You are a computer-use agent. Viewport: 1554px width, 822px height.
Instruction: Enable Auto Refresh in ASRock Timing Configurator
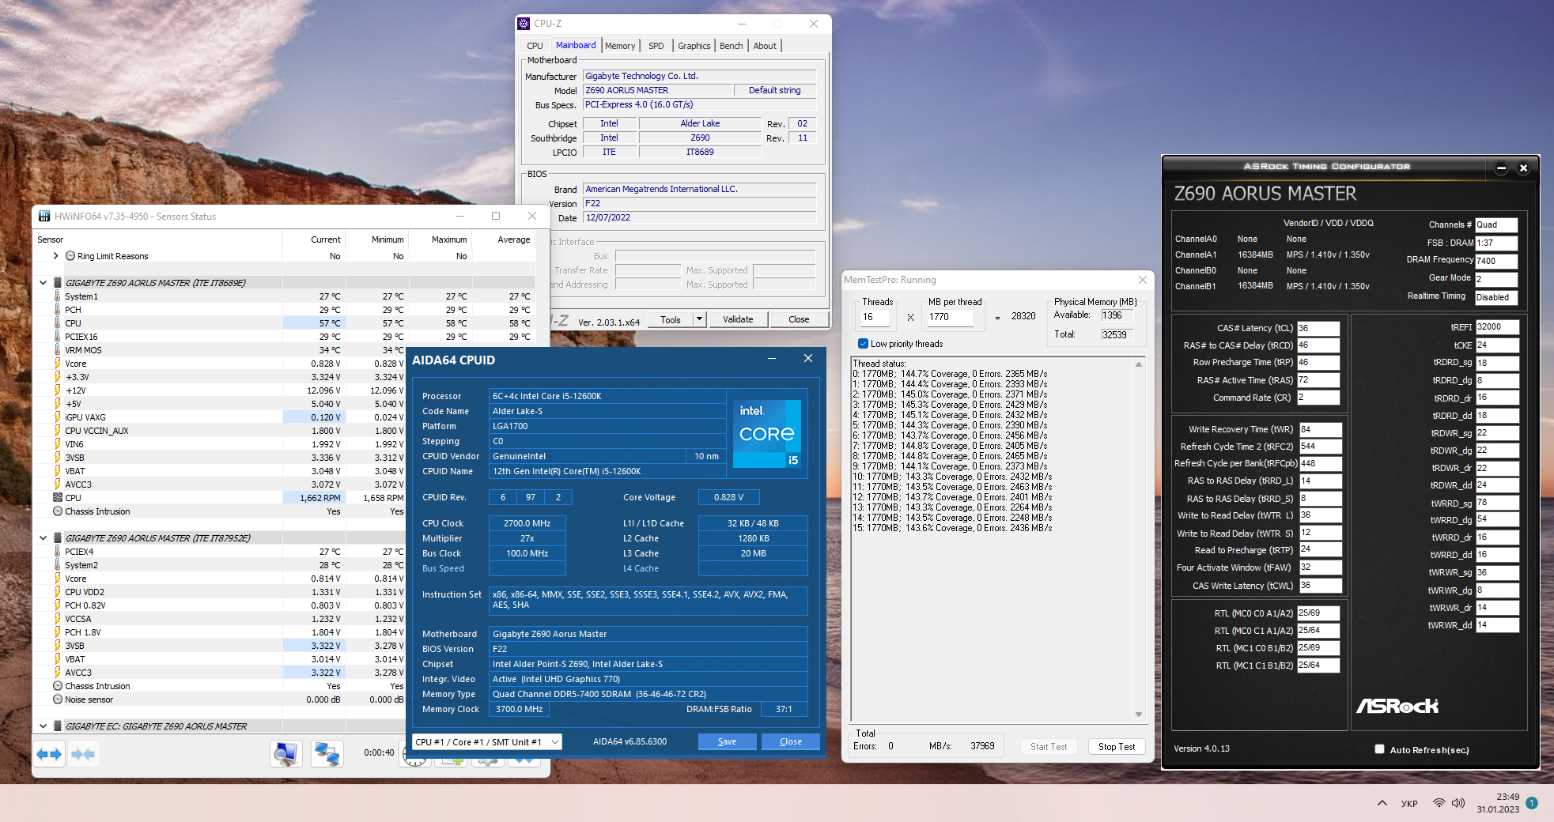tap(1379, 748)
